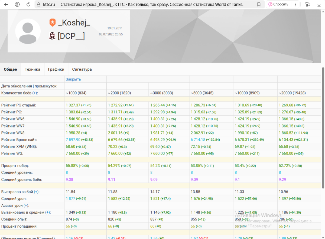Click the Закрыть link
This screenshot has height=239, width=325.
point(73,79)
